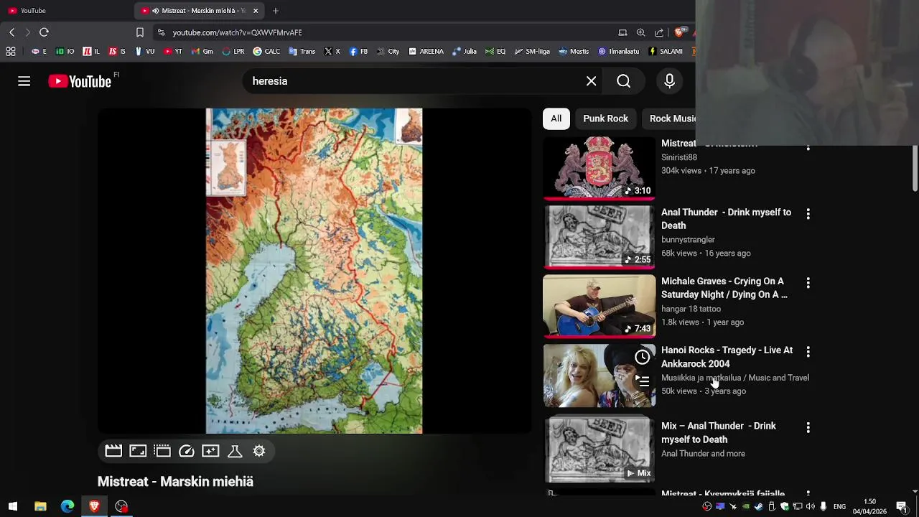Image resolution: width=919 pixels, height=517 pixels.
Task: Toggle cinema mode with the clapperboard icon
Action: tap(113, 451)
